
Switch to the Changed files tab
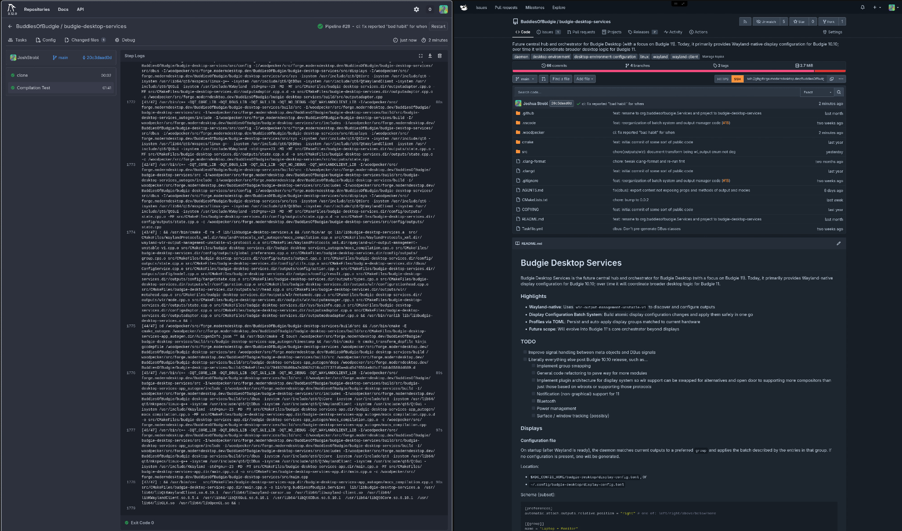85,40
